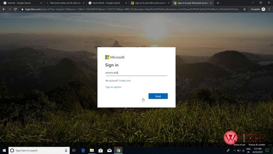Viewport: 273px width, 154px height.
Task: Click the browser forward arrow
Action: point(9,9)
